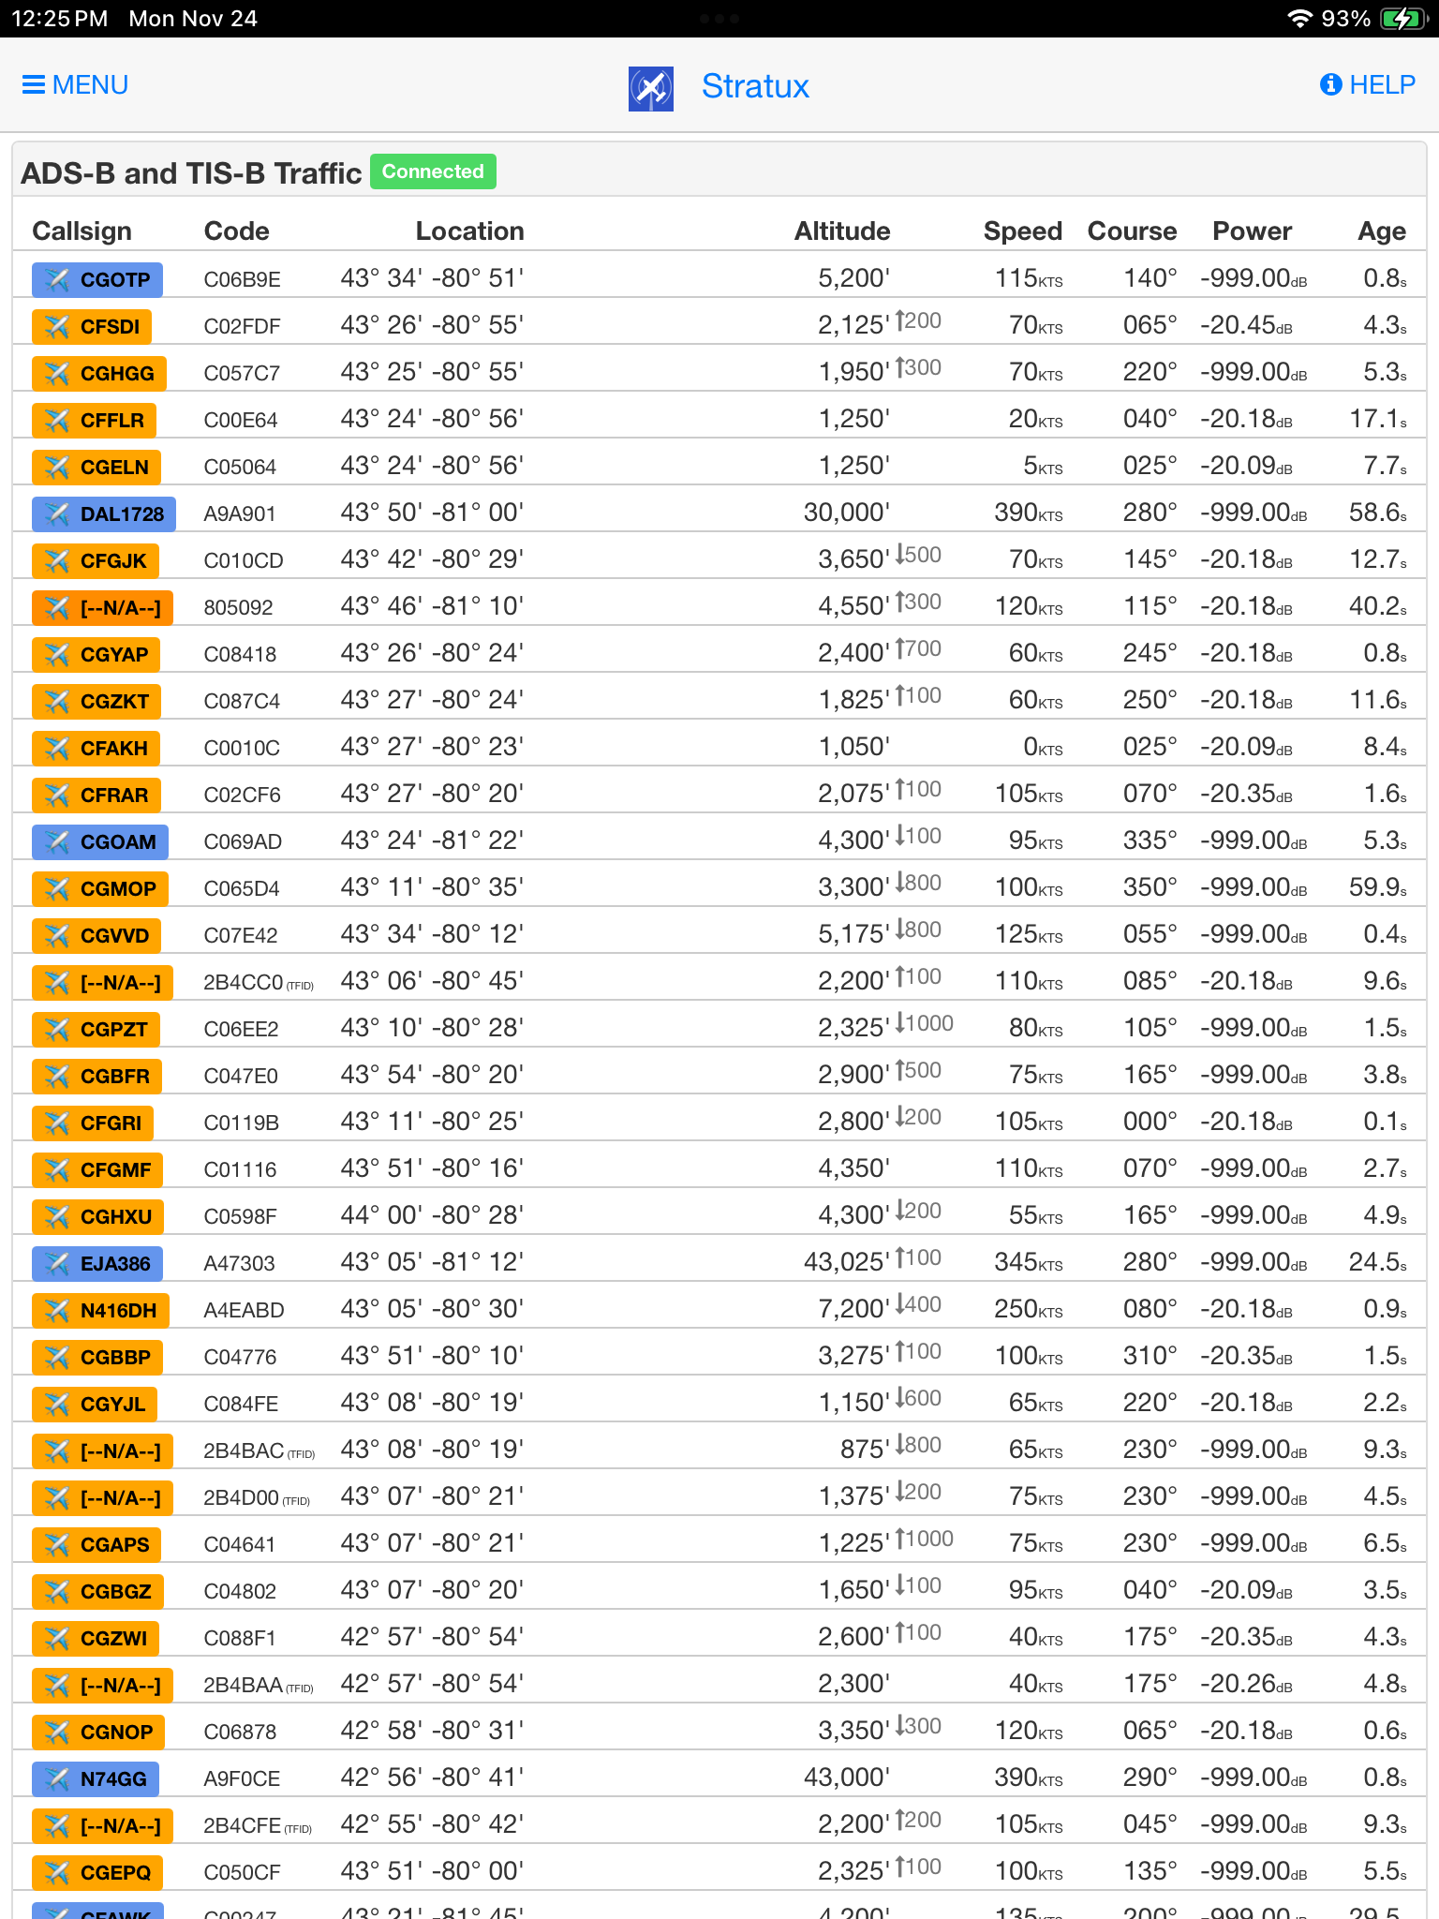This screenshot has width=1439, height=1919.
Task: Select the CFSDI callsign tag
Action: pyautogui.click(x=92, y=326)
